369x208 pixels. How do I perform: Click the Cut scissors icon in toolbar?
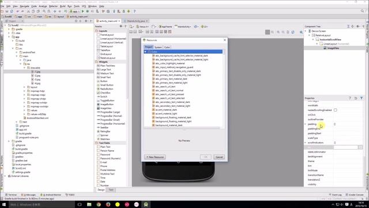(x=28, y=12)
